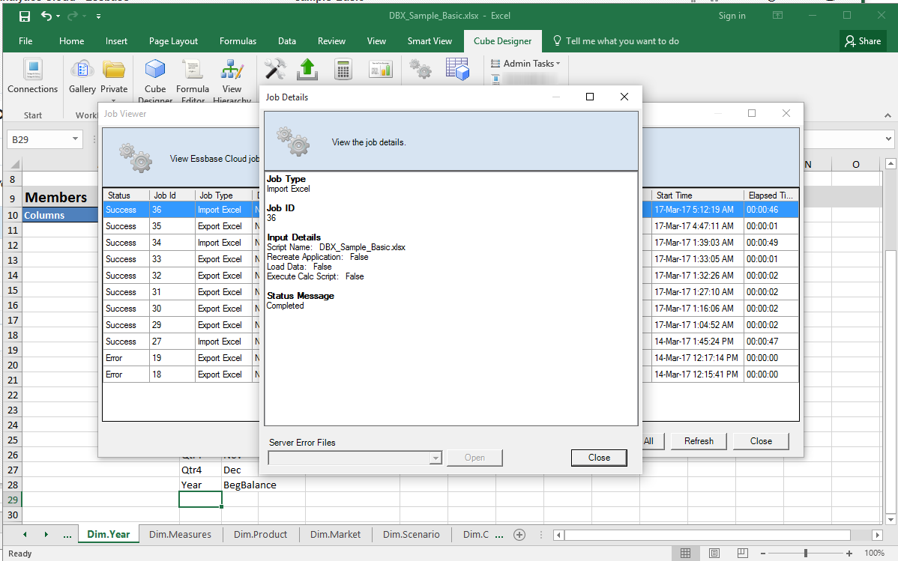Open the Gallery cloud icon
The image size is (898, 561).
82,70
